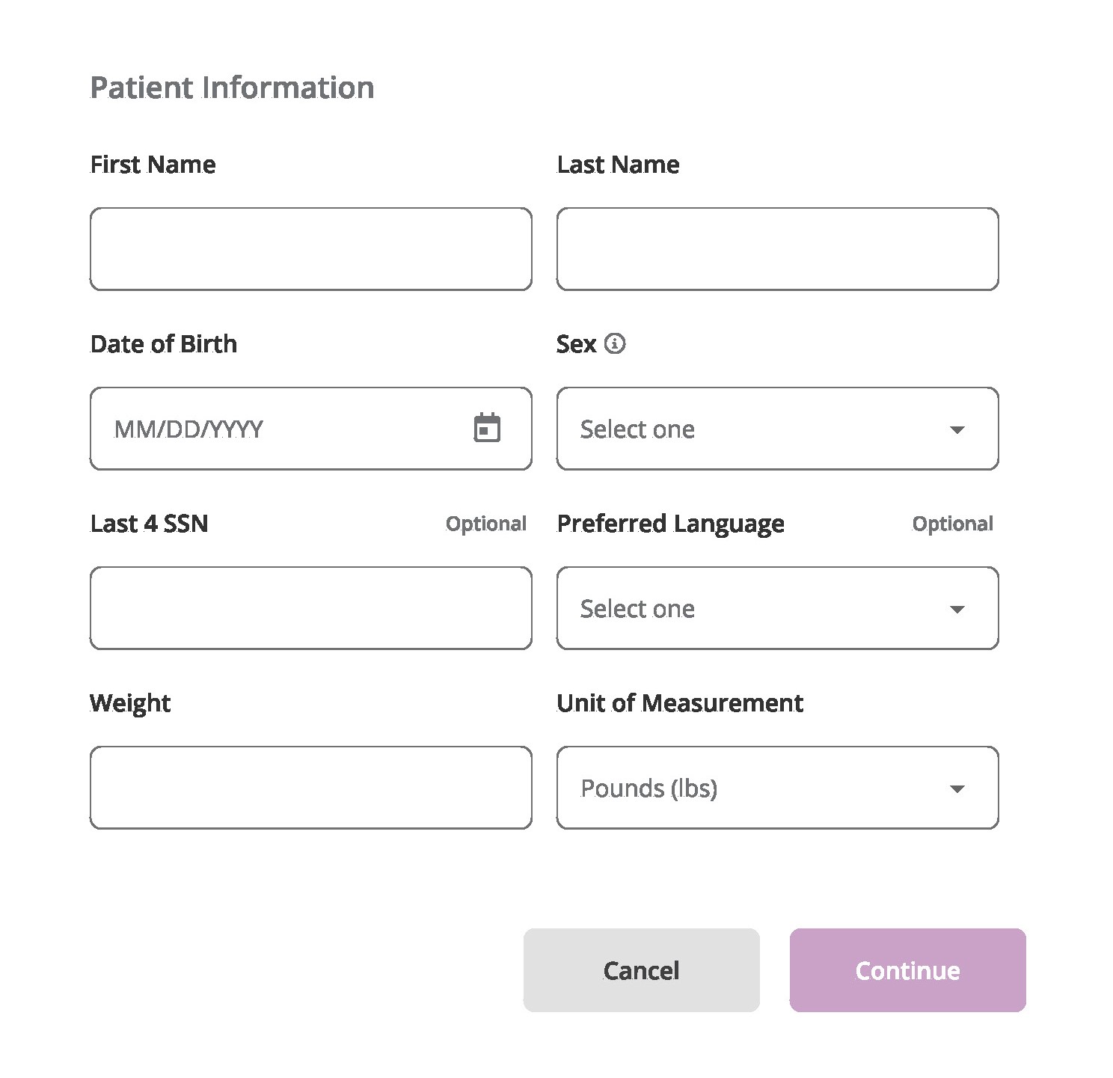Expand the Sex dropdown chevron
This screenshot has width=1113, height=1078.
pyautogui.click(x=958, y=429)
